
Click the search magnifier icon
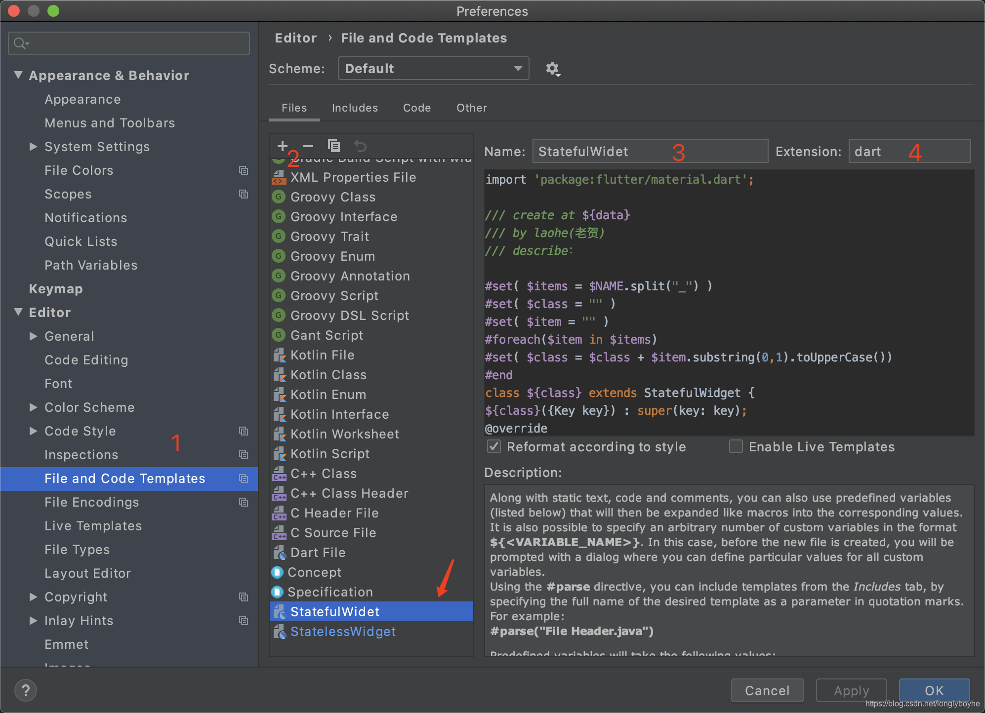(21, 43)
